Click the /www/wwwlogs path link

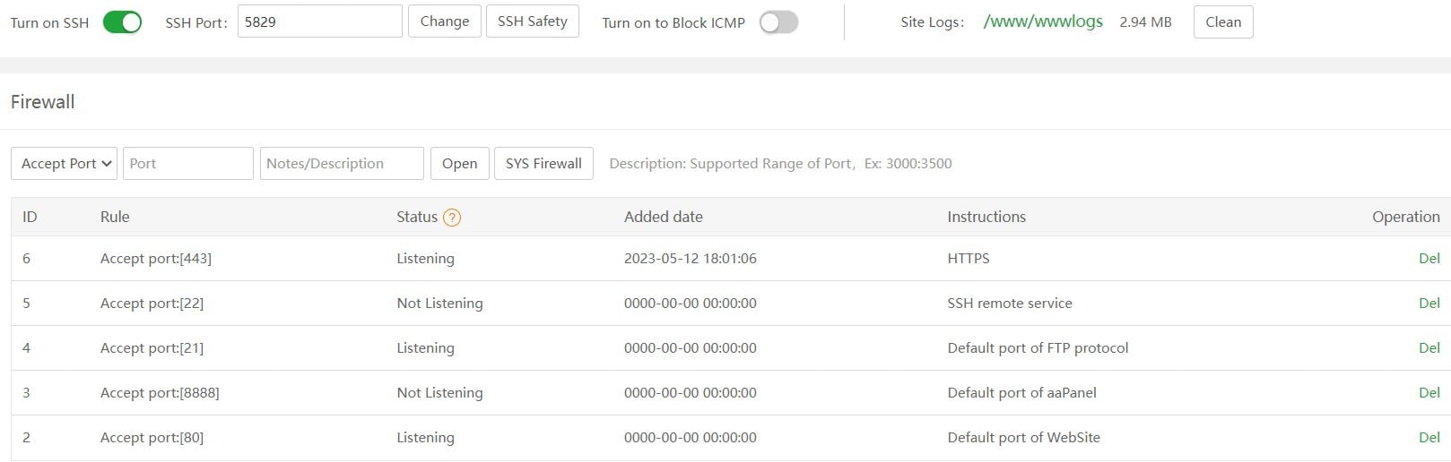pyautogui.click(x=1043, y=21)
